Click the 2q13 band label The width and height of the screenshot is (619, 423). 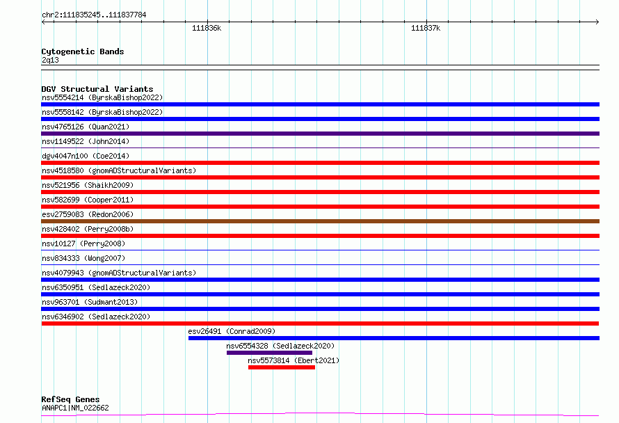[x=50, y=60]
